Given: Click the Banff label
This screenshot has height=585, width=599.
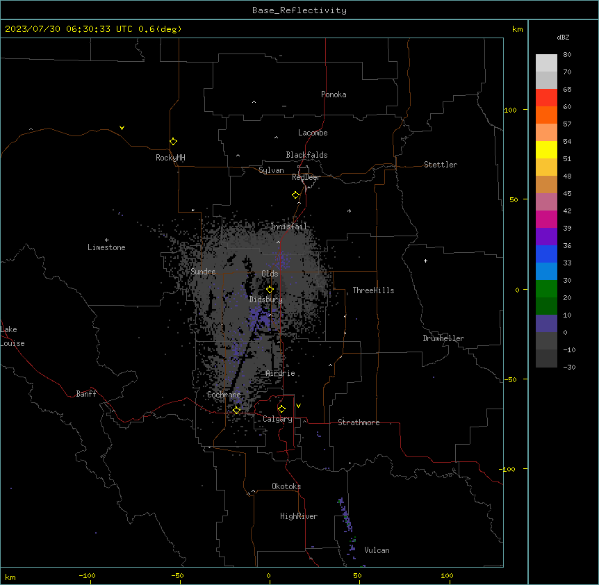Looking at the screenshot, I should click(x=86, y=394).
